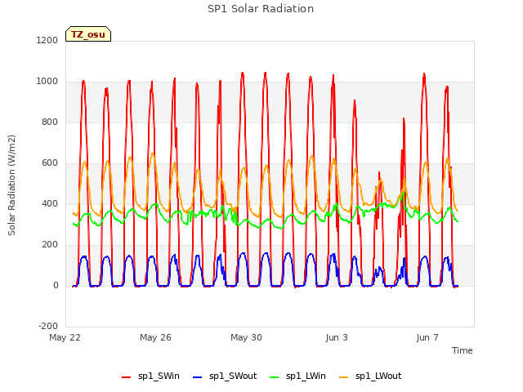This screenshot has height=392, width=523.
Task: Click the May 22 x-axis label
Action: (65, 337)
